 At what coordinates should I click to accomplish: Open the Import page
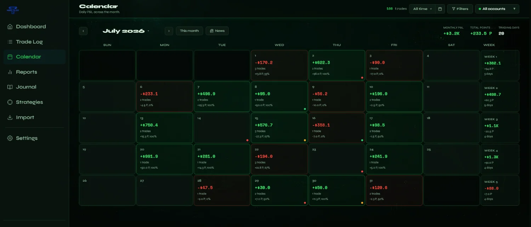point(34,117)
